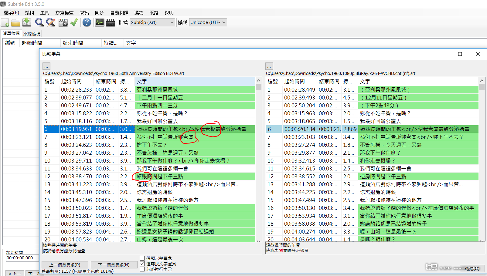Open the 說明 menu
This screenshot has width=487, height=276.
pos(169,13)
